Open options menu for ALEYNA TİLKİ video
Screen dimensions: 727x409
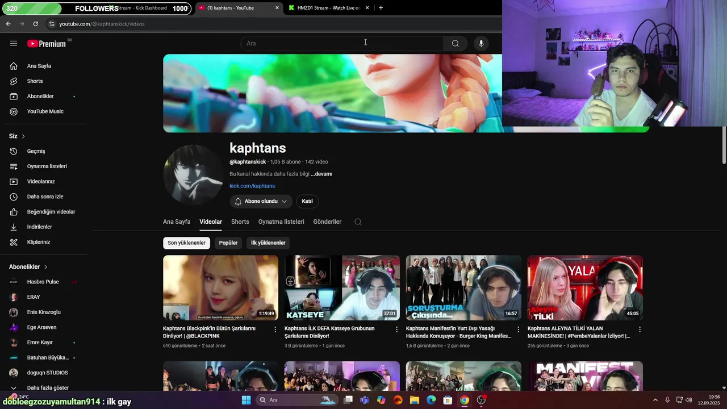(x=640, y=329)
